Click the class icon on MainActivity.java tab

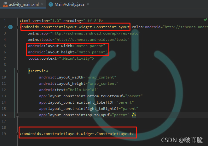pyautogui.click(x=50, y=4)
